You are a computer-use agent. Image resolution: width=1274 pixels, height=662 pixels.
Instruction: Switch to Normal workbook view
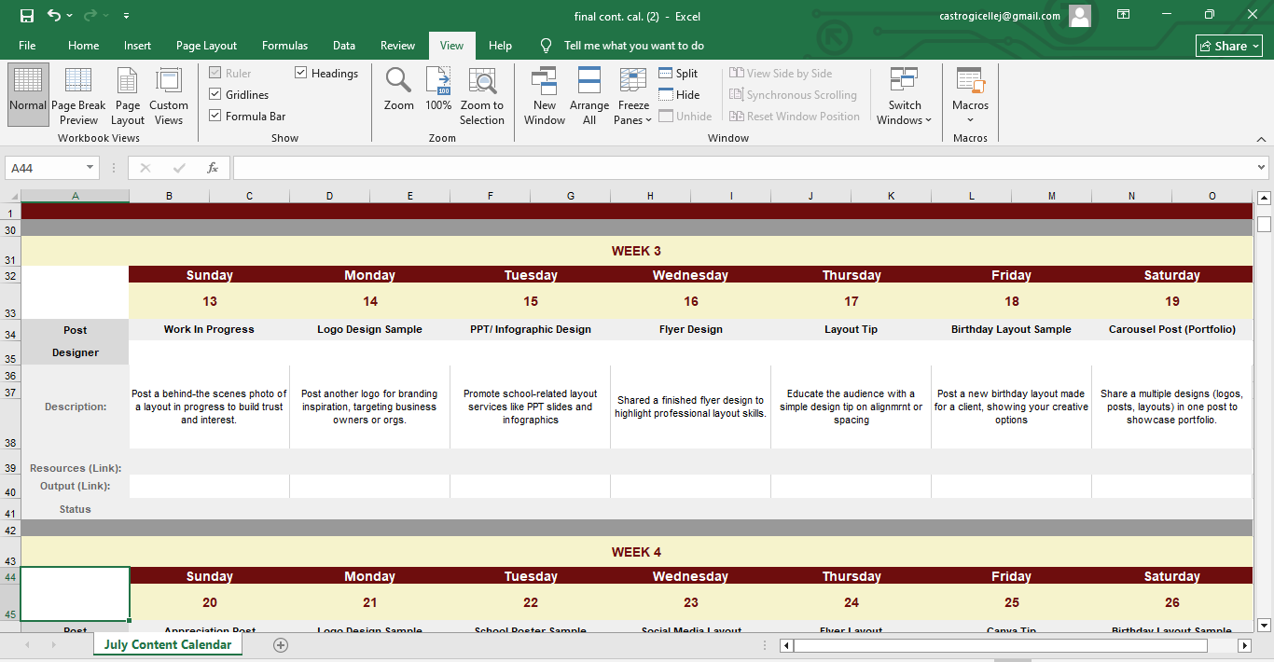(28, 95)
